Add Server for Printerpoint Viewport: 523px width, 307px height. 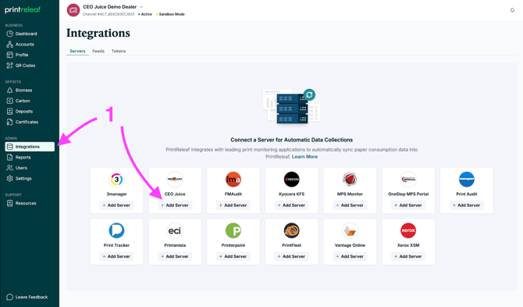point(233,256)
